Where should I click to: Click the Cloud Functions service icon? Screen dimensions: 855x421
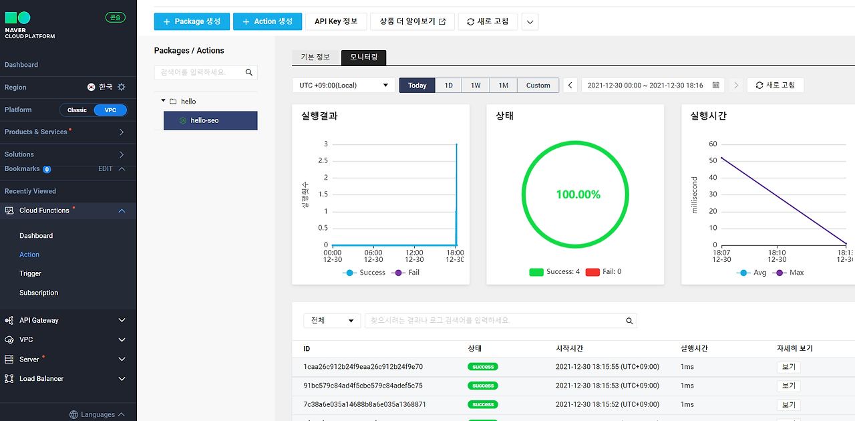[9, 210]
